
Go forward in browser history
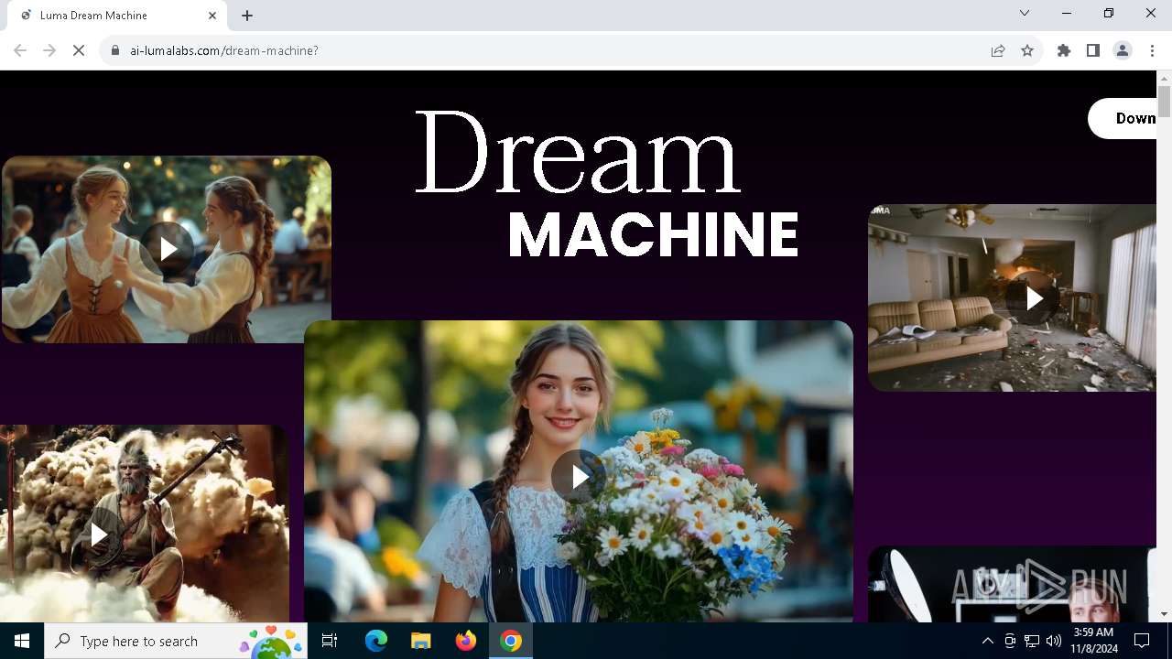click(x=49, y=50)
